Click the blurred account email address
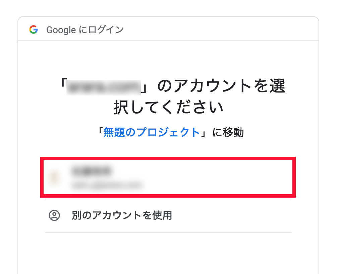Viewport: 340px width, 274px height. click(x=107, y=185)
